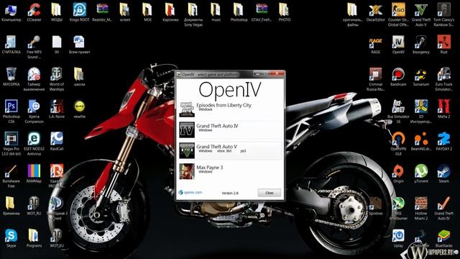This screenshot has width=460, height=259.
Task: Pick the xbox 360 platform for GTA V
Action: click(224, 151)
